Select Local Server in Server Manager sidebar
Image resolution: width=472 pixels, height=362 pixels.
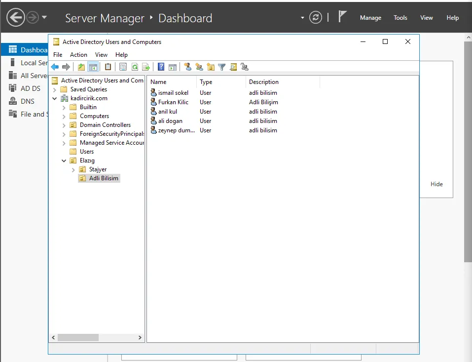(34, 63)
